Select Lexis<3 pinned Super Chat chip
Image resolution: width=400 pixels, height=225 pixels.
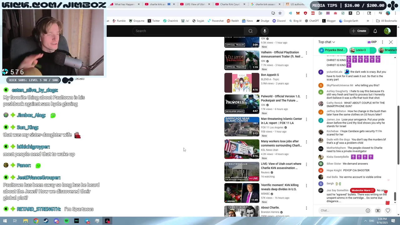(362, 50)
